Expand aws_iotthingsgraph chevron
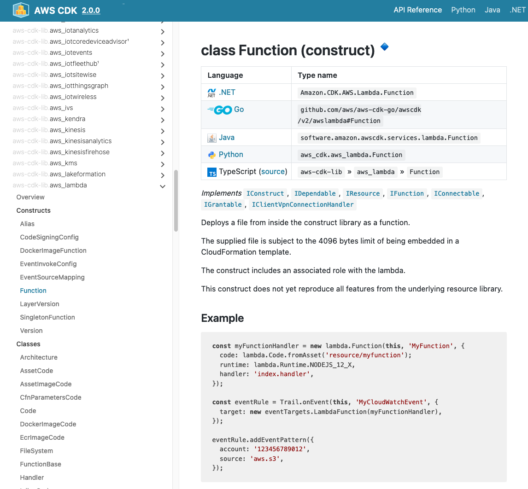 pyautogui.click(x=163, y=87)
